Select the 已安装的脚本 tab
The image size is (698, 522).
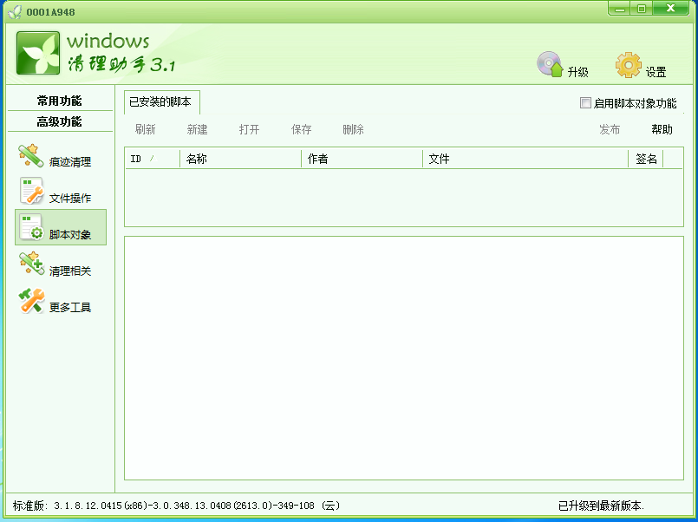[x=159, y=102]
